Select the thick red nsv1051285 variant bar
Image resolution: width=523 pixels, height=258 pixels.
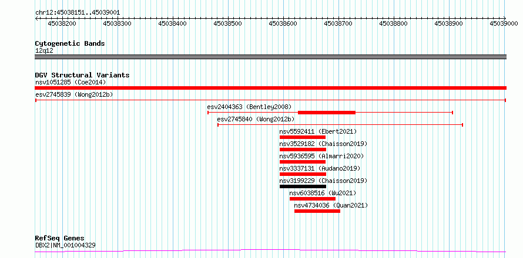pyautogui.click(x=270, y=88)
